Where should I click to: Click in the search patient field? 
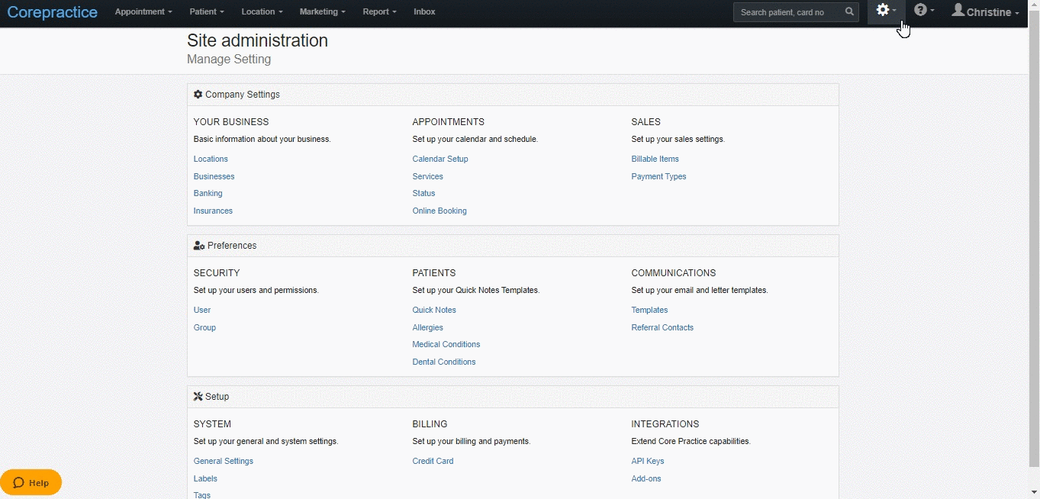point(786,12)
